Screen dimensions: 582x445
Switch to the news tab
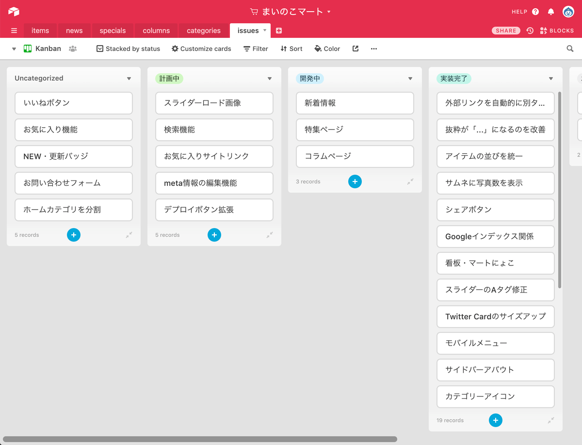pos(74,30)
